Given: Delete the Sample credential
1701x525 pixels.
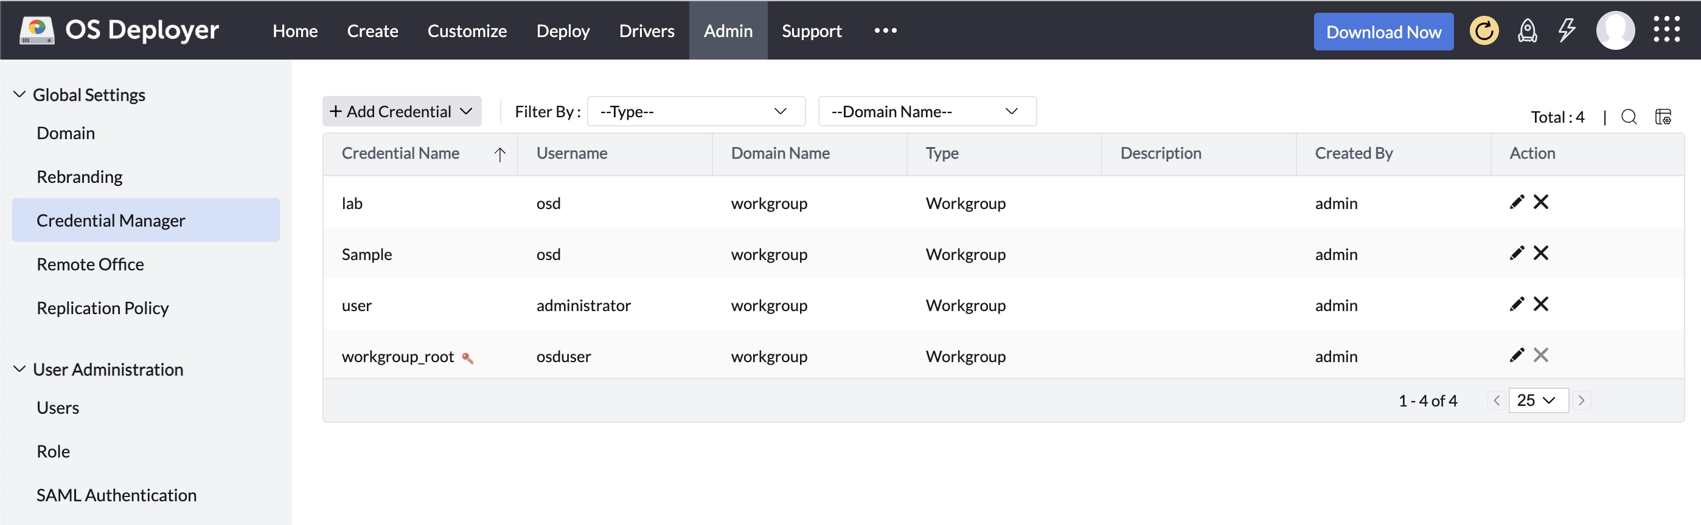Looking at the screenshot, I should click(x=1540, y=253).
